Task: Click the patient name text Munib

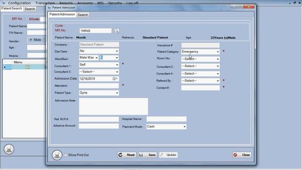Action: [81, 38]
